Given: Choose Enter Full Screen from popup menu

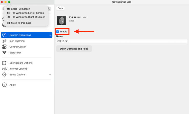Looking at the screenshot, I should (20, 9).
